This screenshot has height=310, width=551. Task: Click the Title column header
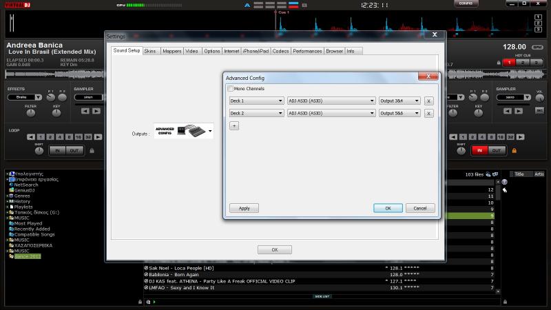[519, 174]
